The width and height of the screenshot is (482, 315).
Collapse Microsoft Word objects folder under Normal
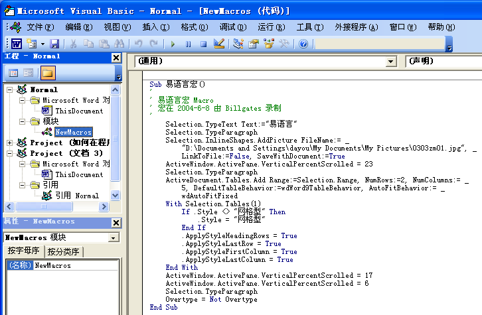[22, 100]
